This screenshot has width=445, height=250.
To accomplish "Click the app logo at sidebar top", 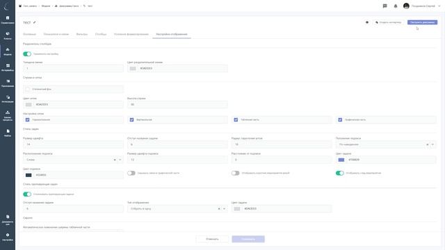I will [x=7, y=6].
